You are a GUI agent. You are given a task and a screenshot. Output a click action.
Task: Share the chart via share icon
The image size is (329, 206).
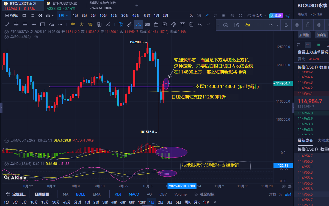tap(287, 15)
